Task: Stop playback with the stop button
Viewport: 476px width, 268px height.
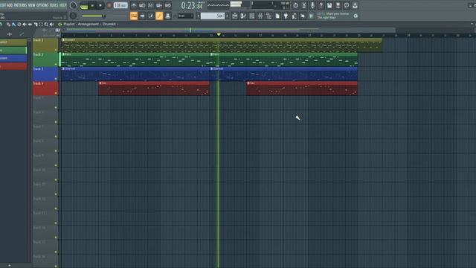Action: pyautogui.click(x=100, y=5)
